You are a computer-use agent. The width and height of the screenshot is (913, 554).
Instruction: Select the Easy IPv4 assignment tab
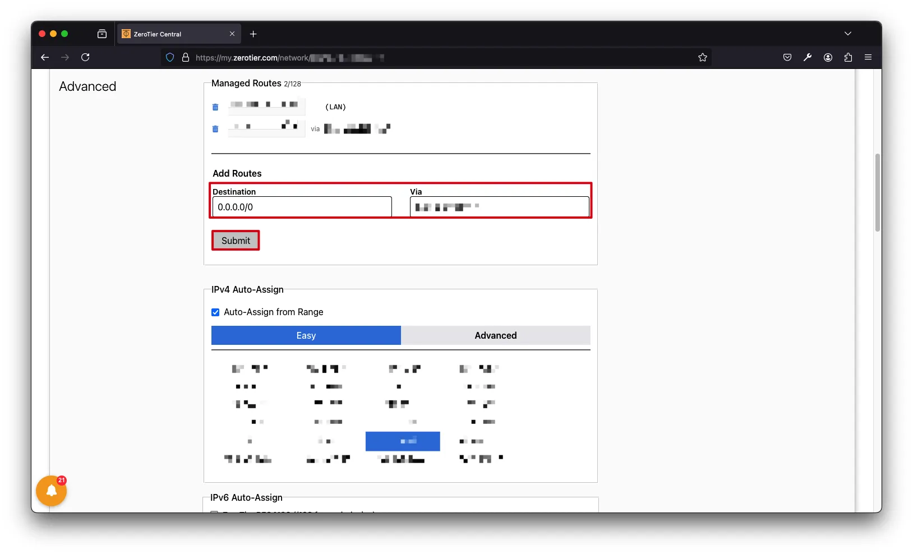click(306, 335)
